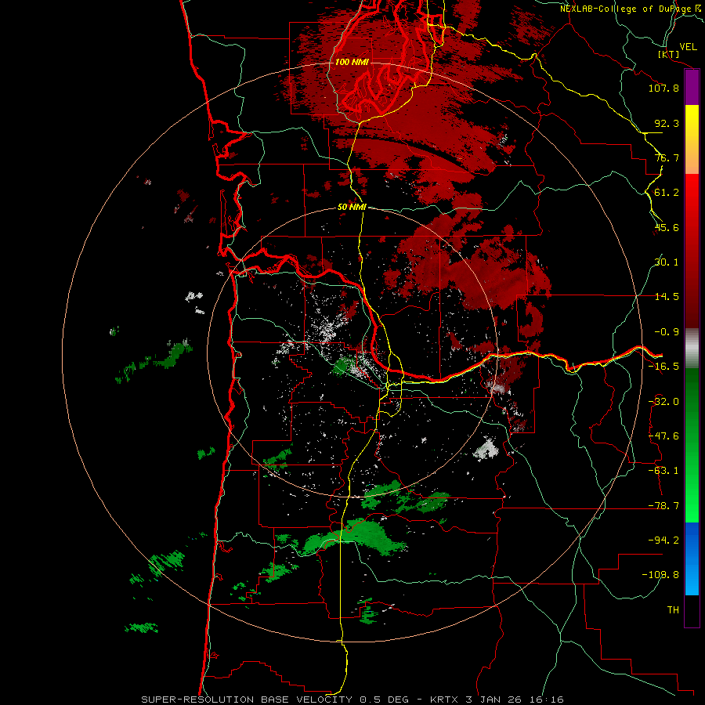Image resolution: width=705 pixels, height=705 pixels.
Task: Click the 14.5 scale value
Action: [667, 297]
